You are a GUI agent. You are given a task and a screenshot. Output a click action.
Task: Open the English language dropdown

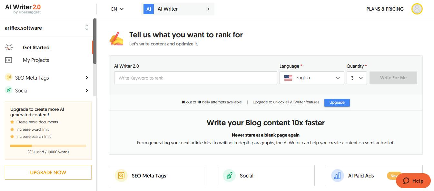tap(311, 78)
